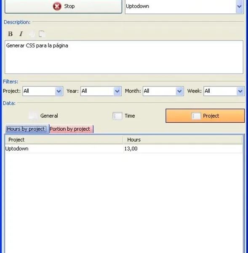
Task: Click the greyed-out paste icon in description toolbar
Action: 32,34
